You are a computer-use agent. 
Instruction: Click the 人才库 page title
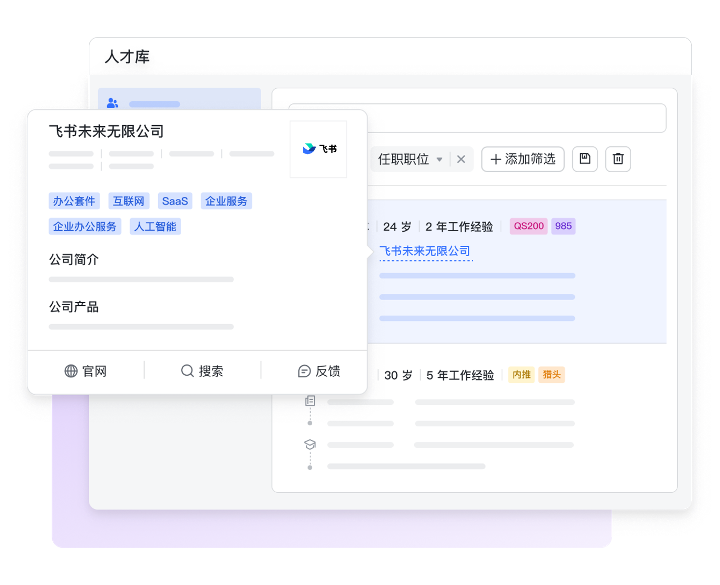click(x=127, y=56)
